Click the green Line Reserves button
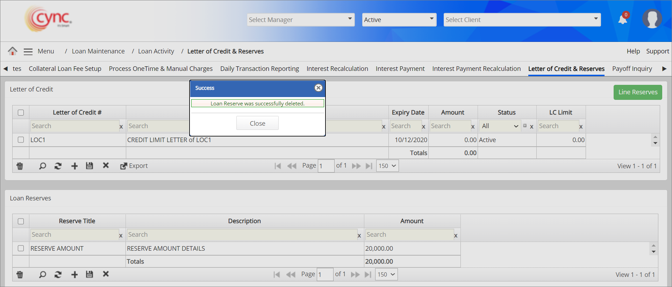 [x=637, y=92]
